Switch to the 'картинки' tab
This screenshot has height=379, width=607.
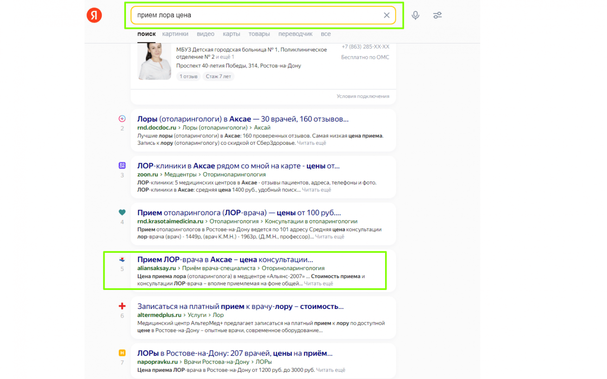coord(175,34)
